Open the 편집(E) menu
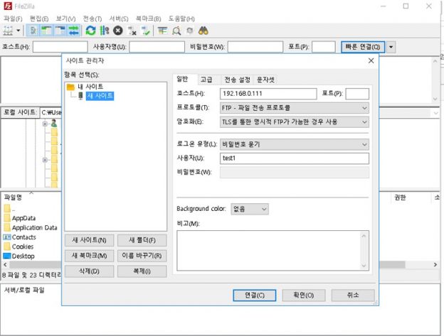444x336 pixels. click(x=39, y=18)
